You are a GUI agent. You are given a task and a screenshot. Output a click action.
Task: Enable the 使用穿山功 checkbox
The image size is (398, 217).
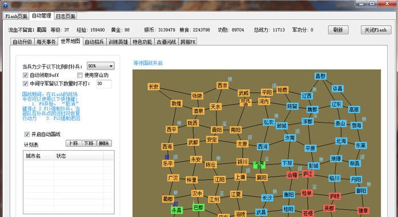point(80,75)
